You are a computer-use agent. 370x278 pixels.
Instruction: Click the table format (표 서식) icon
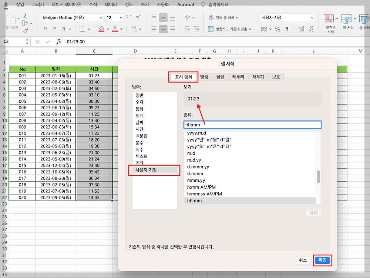click(347, 21)
